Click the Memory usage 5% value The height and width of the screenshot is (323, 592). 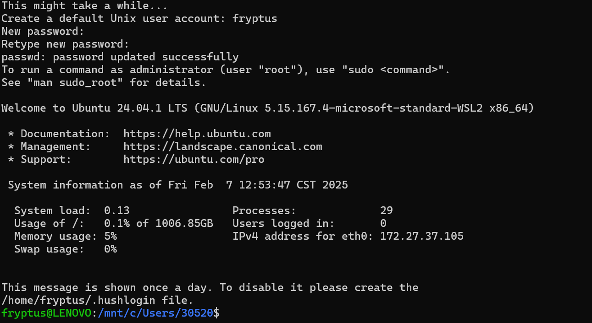click(x=111, y=237)
